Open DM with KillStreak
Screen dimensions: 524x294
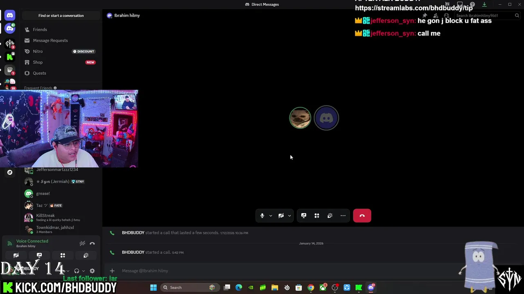61,217
